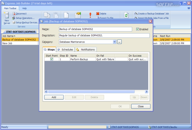Click into the Description input field
The width and height of the screenshot is (192, 130).
click(104, 35)
